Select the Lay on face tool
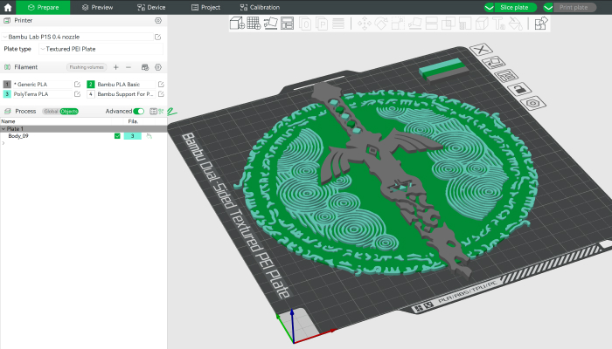This screenshot has width=612, height=349. pyautogui.click(x=414, y=24)
